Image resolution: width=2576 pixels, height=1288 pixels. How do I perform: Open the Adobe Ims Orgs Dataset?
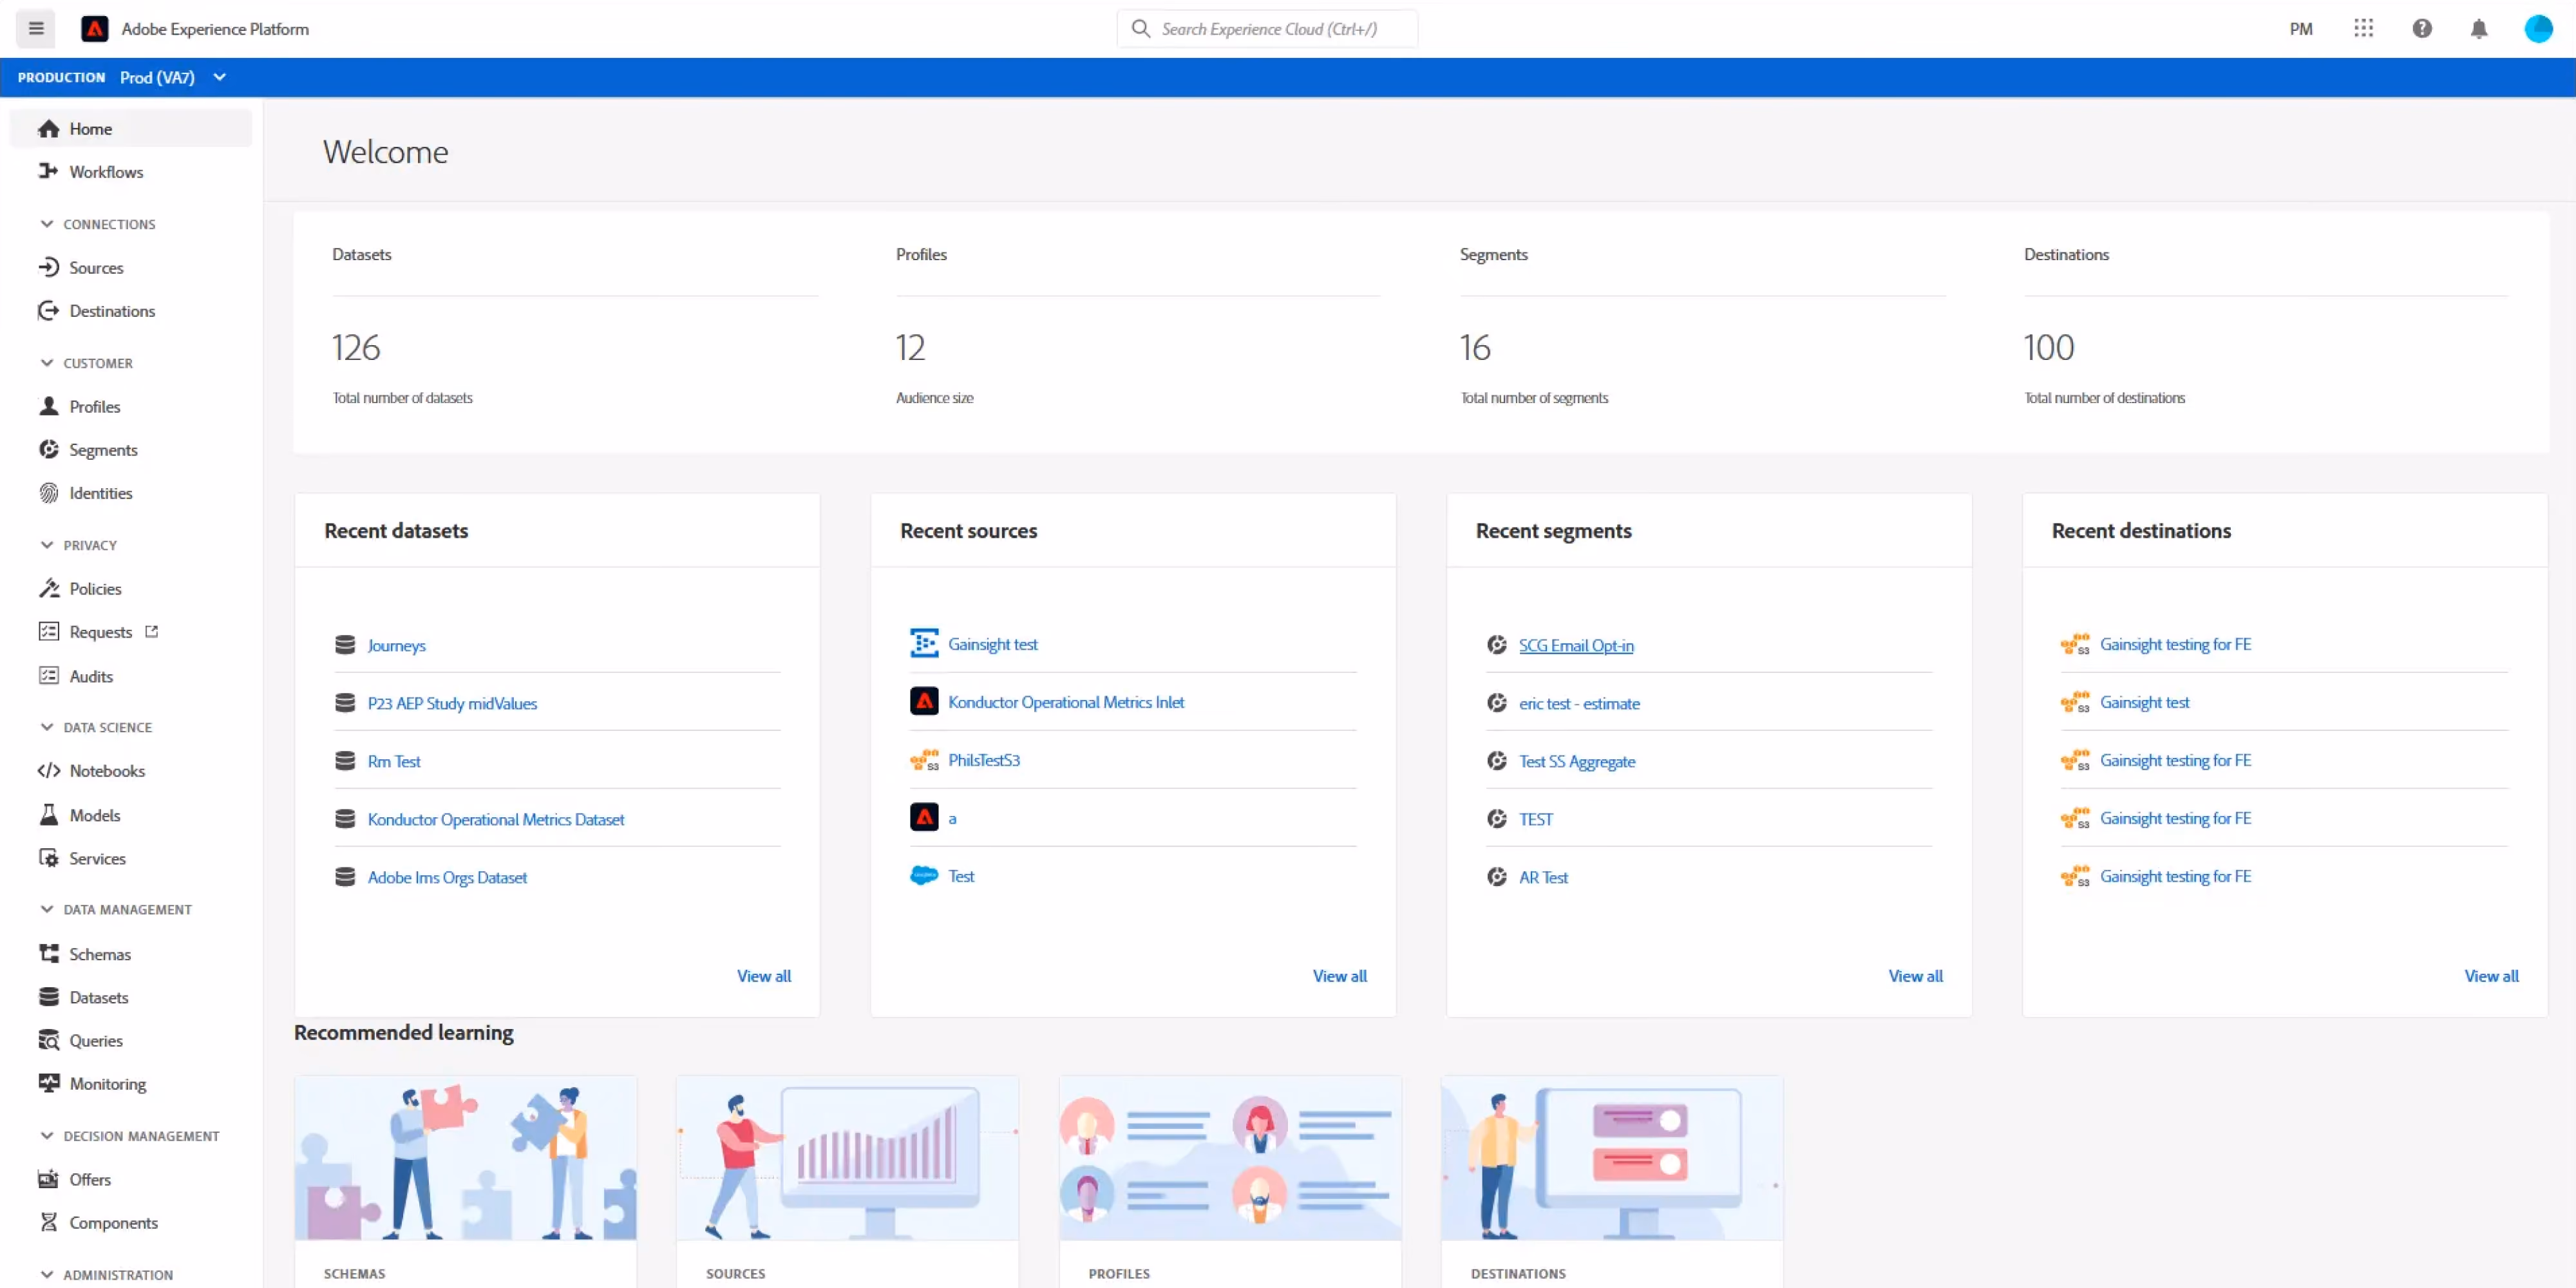pyautogui.click(x=447, y=877)
